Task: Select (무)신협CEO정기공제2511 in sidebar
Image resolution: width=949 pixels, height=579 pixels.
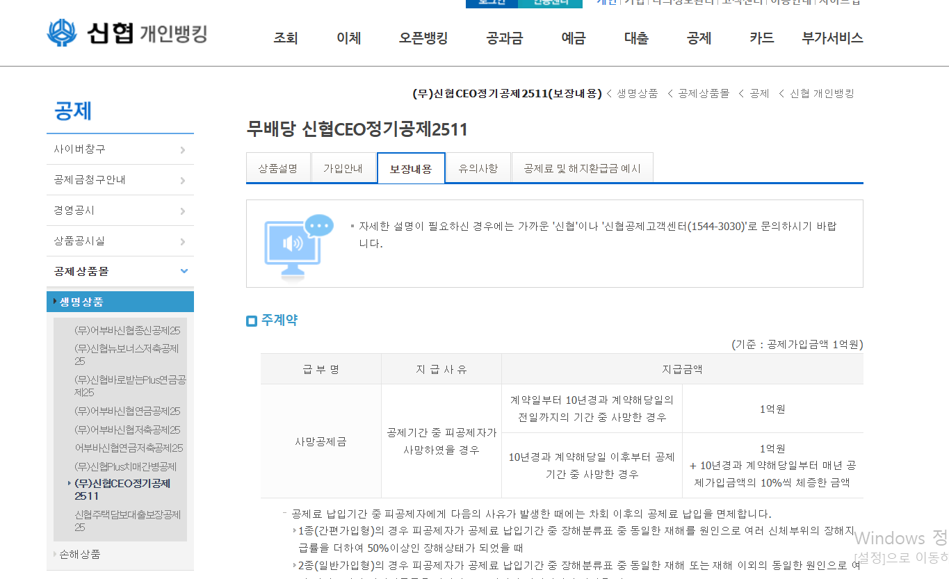Action: tap(122, 489)
